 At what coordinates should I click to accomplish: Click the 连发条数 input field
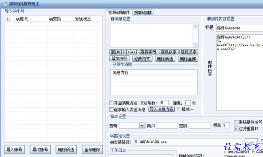164,103
